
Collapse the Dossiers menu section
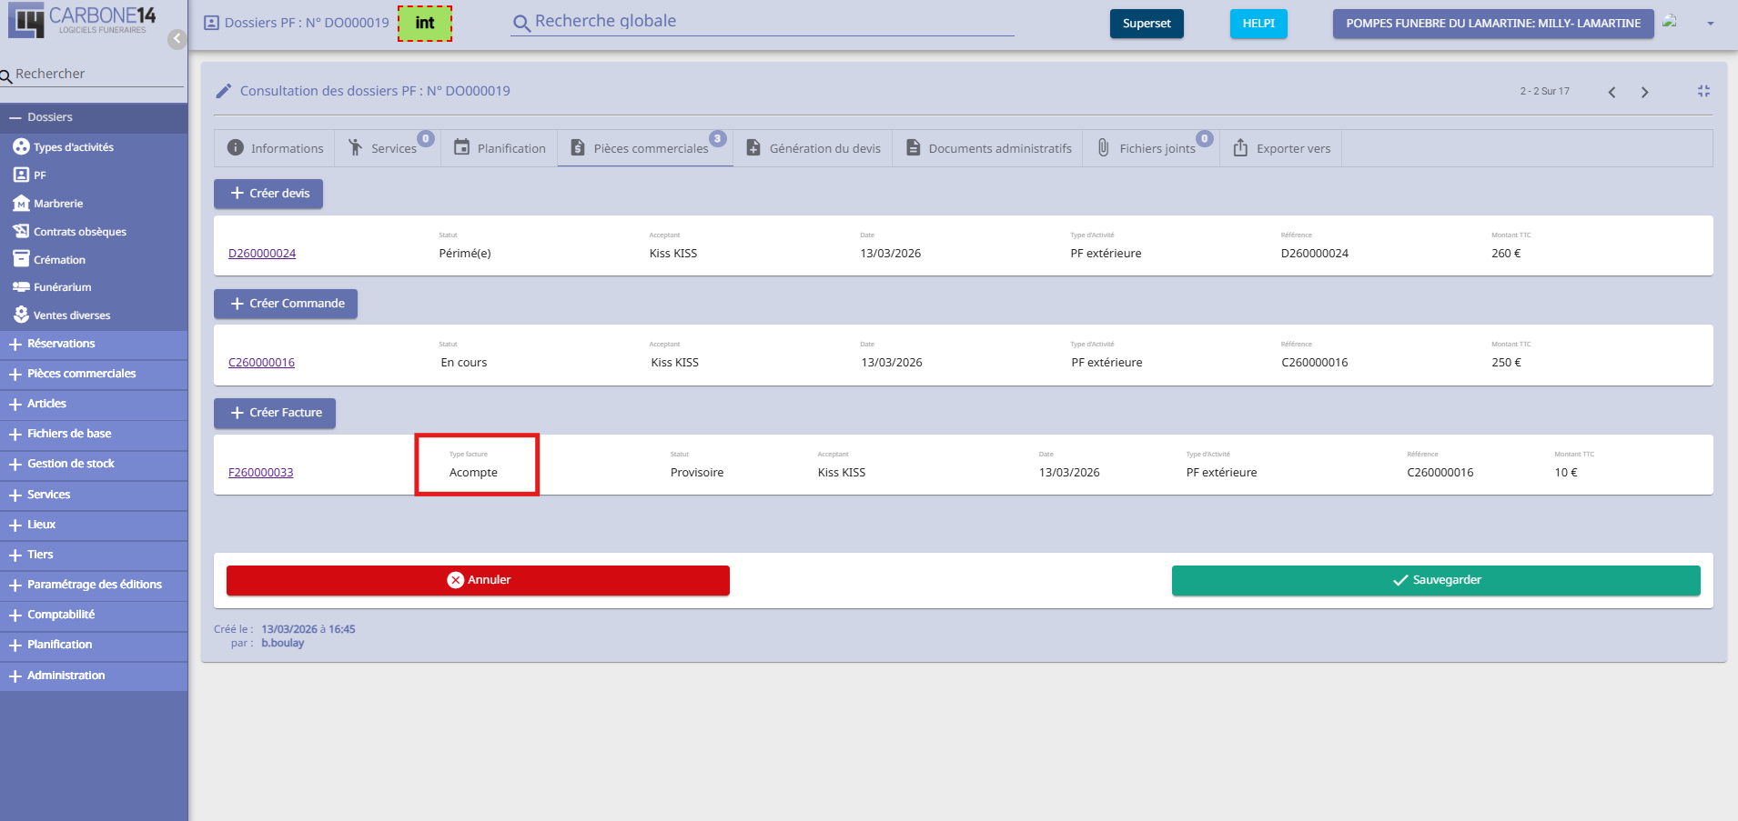pyautogui.click(x=49, y=117)
